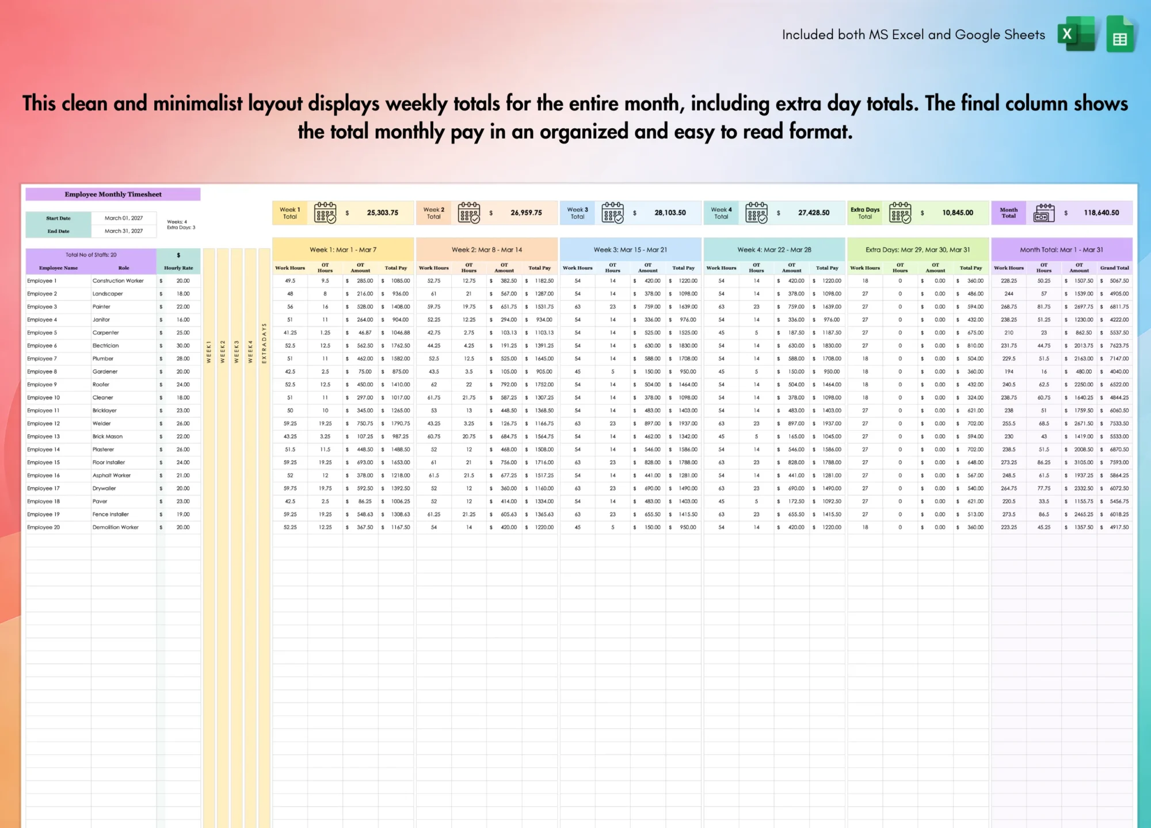The width and height of the screenshot is (1151, 828).
Task: Select the Floor Installer role cell
Action: click(124, 462)
